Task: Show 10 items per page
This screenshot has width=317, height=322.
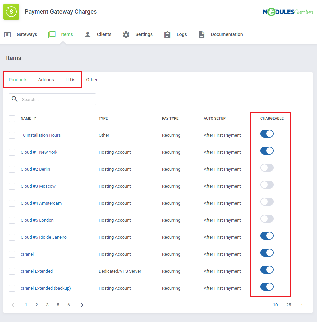Action: (x=275, y=305)
